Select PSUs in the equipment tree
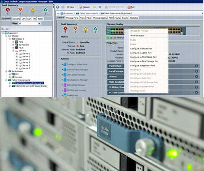Viewport: 204px width, 171px height. pyautogui.click(x=21, y=48)
